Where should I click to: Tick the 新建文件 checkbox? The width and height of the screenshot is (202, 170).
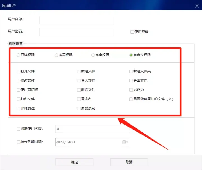pos(79,71)
